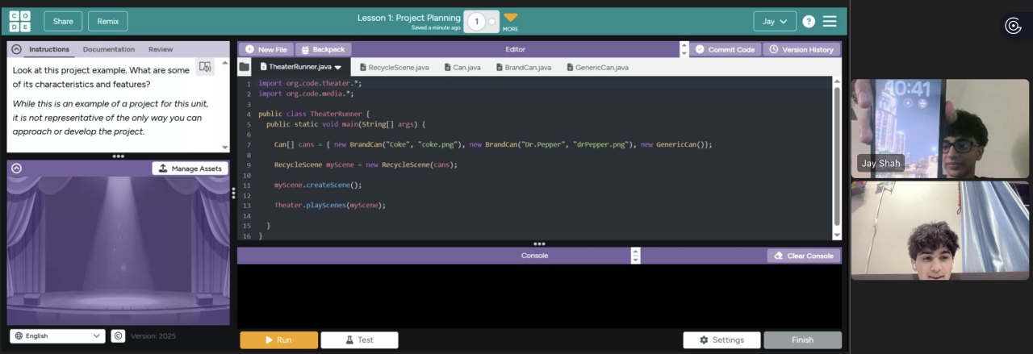
Task: Run the program
Action: pos(278,340)
